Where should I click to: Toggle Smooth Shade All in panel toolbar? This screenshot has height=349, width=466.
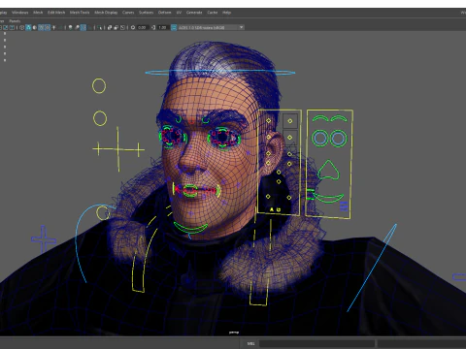pos(28,27)
